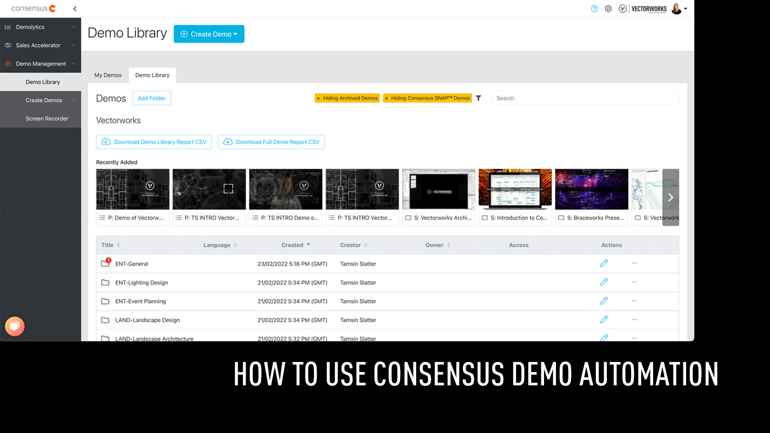The height and width of the screenshot is (433, 770).
Task: Click the Vectorworks logo icon
Action: (x=622, y=8)
